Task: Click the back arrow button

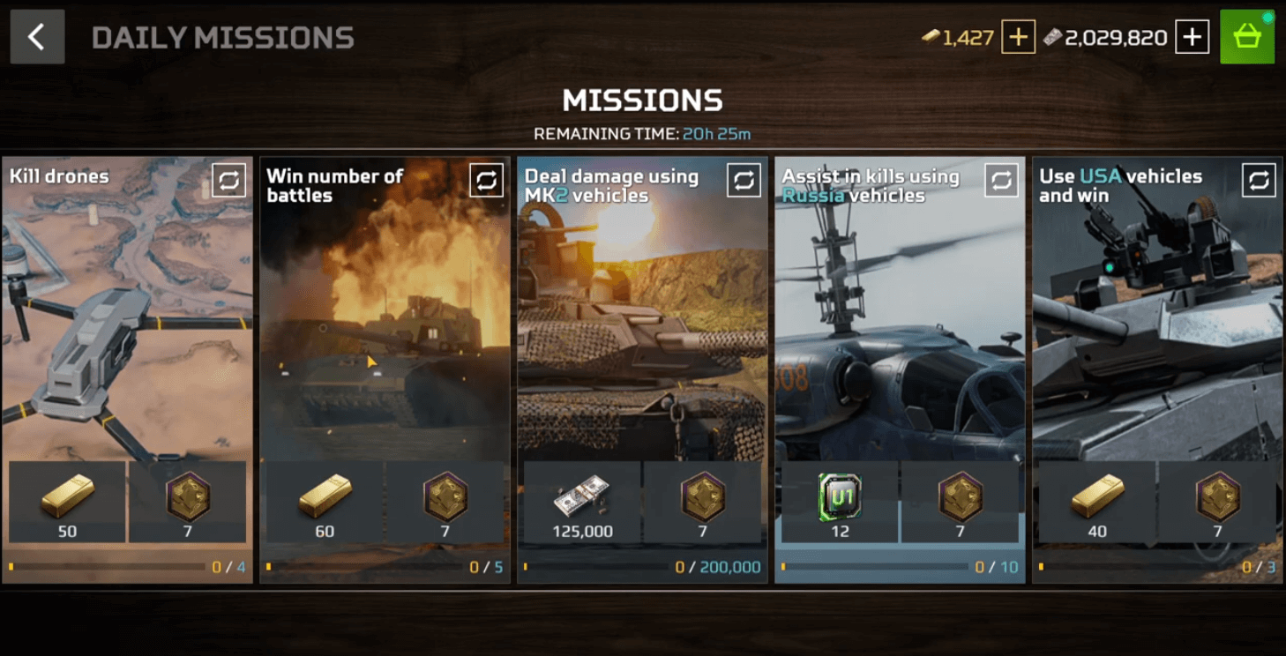Action: [37, 37]
